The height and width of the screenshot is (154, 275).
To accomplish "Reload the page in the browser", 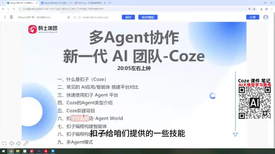I will coord(14,9).
